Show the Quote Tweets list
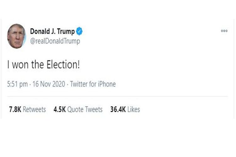The width and height of the screenshot is (236, 157). (85, 109)
